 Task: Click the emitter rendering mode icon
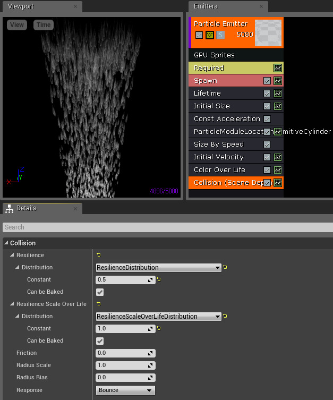210,35
